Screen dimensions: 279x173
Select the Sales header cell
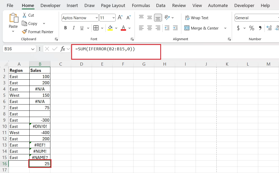click(40, 70)
